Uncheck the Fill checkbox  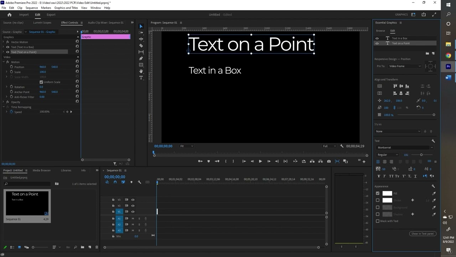click(378, 193)
